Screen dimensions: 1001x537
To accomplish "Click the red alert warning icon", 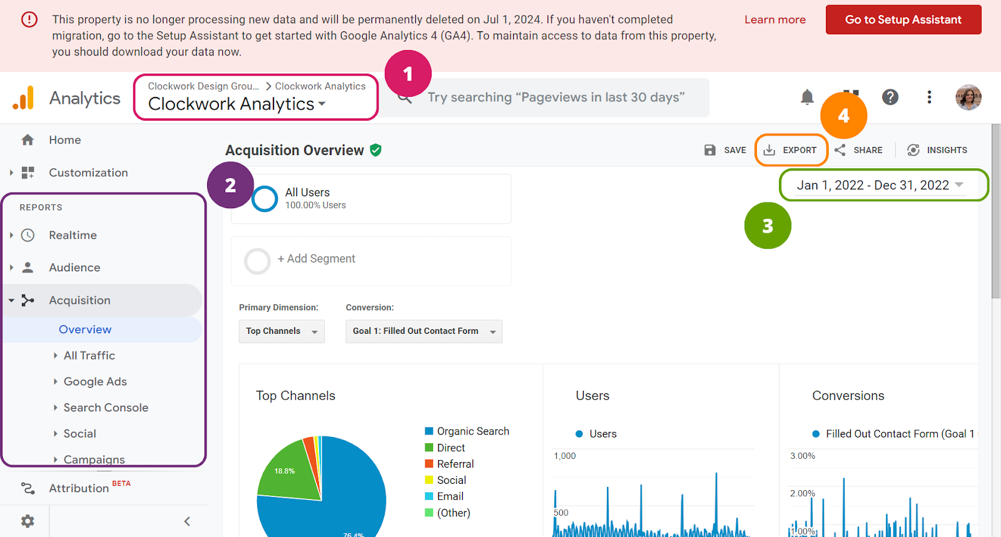I will point(29,19).
